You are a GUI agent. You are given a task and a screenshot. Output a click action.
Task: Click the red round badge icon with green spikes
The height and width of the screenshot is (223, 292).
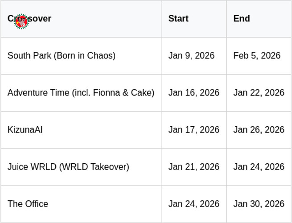pos(21,21)
